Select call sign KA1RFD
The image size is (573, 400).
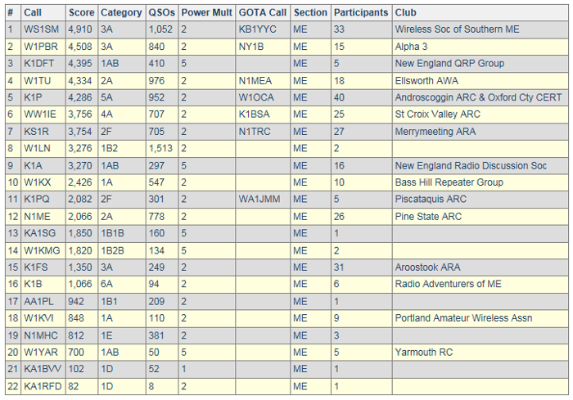43,386
